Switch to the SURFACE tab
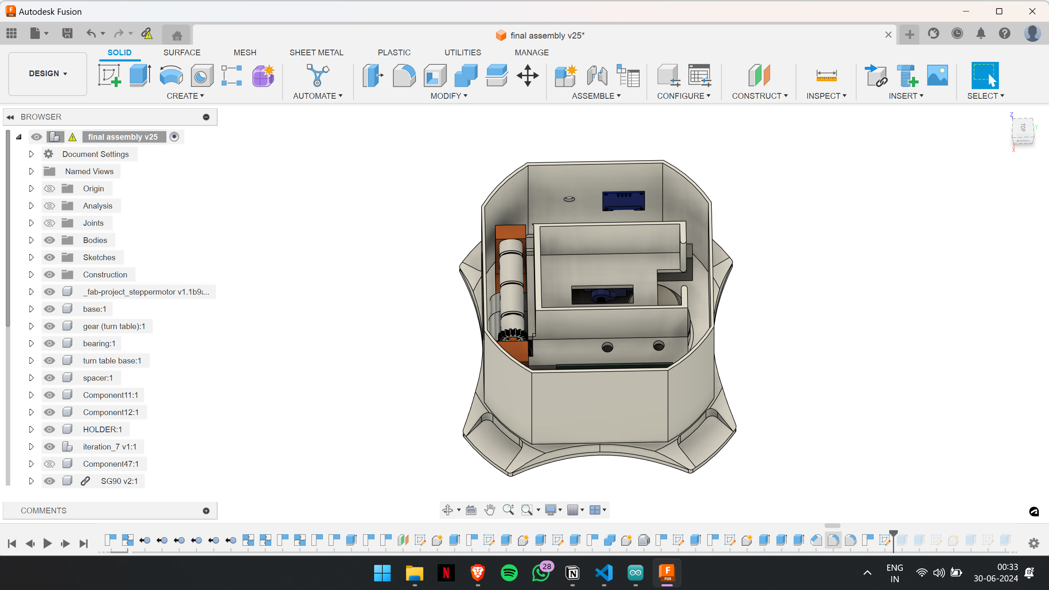This screenshot has width=1049, height=590. (182, 52)
